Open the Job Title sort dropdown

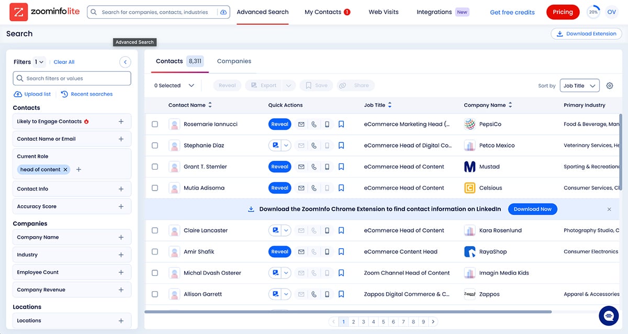tap(580, 85)
